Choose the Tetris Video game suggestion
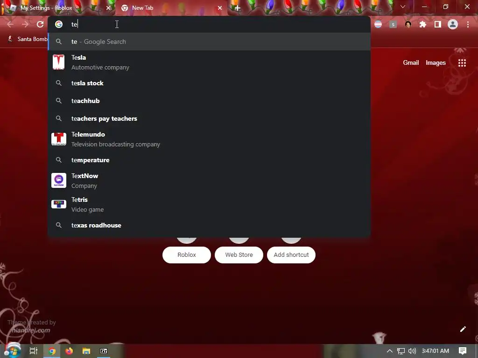This screenshot has height=358, width=478. click(x=209, y=204)
